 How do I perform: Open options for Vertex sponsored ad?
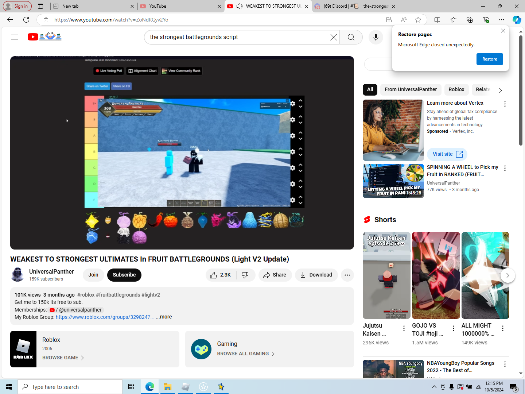(505, 104)
